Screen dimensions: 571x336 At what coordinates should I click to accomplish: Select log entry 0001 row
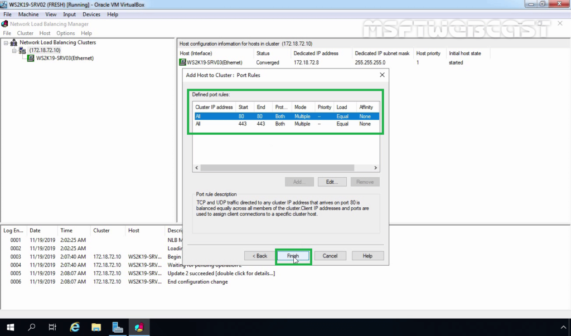(92, 240)
